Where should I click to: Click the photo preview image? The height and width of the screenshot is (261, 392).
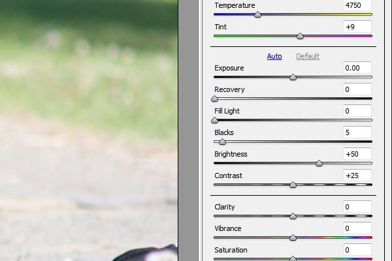(x=89, y=130)
